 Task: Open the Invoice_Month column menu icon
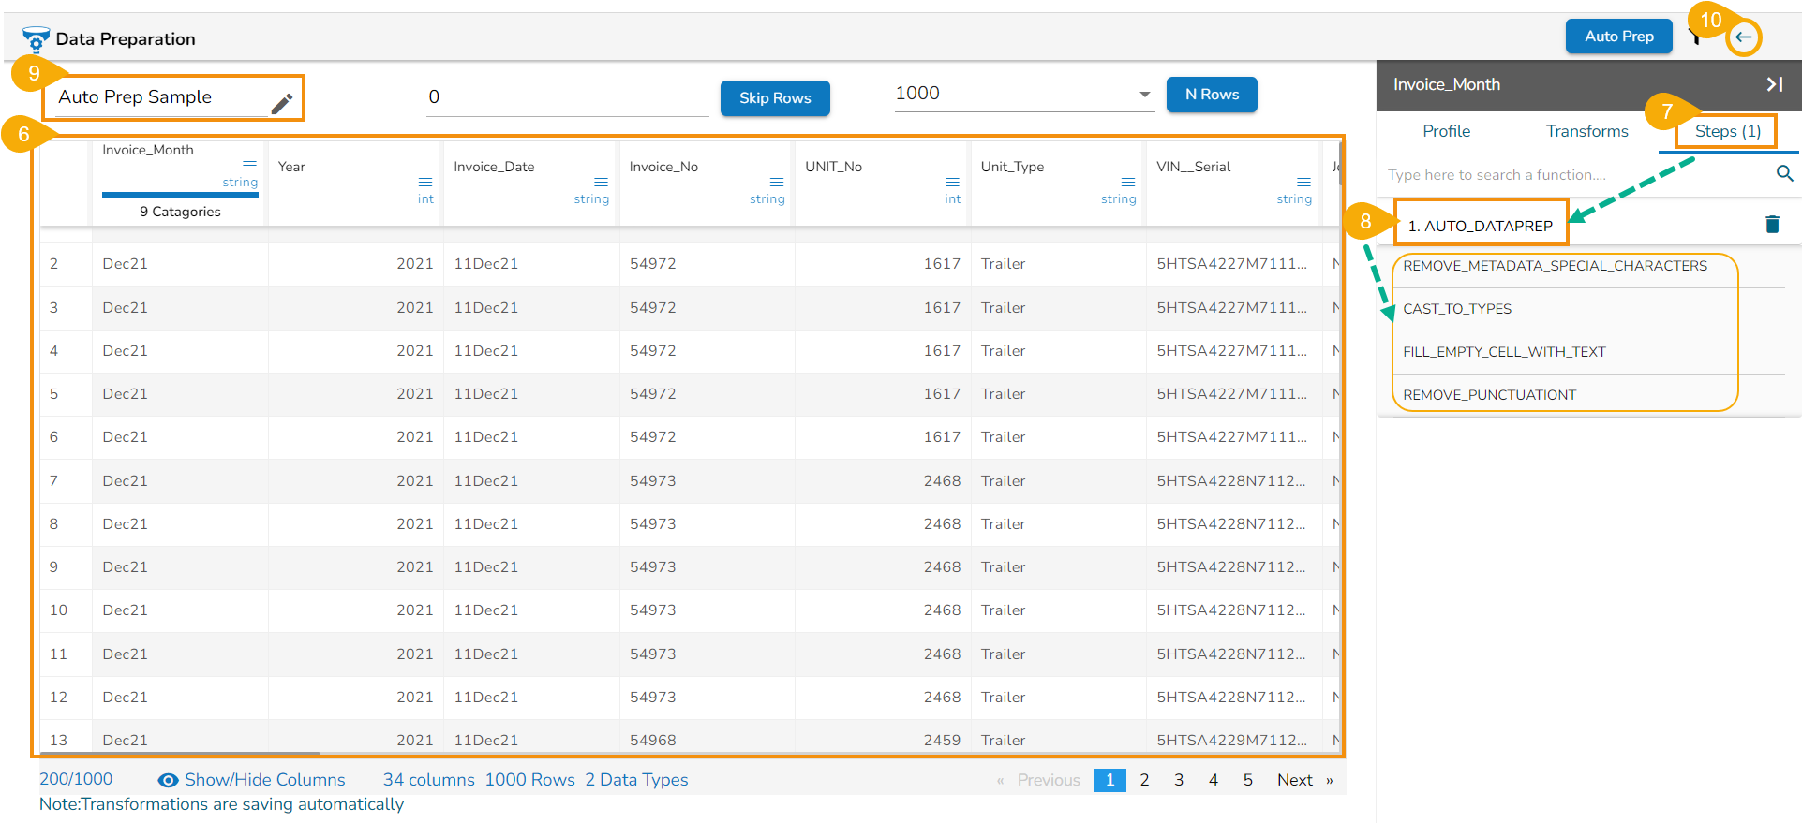249,165
